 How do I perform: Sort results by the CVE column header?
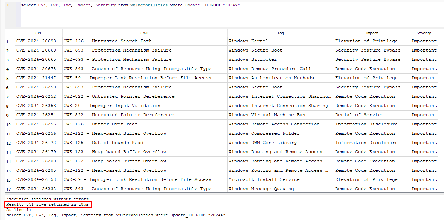[38, 33]
